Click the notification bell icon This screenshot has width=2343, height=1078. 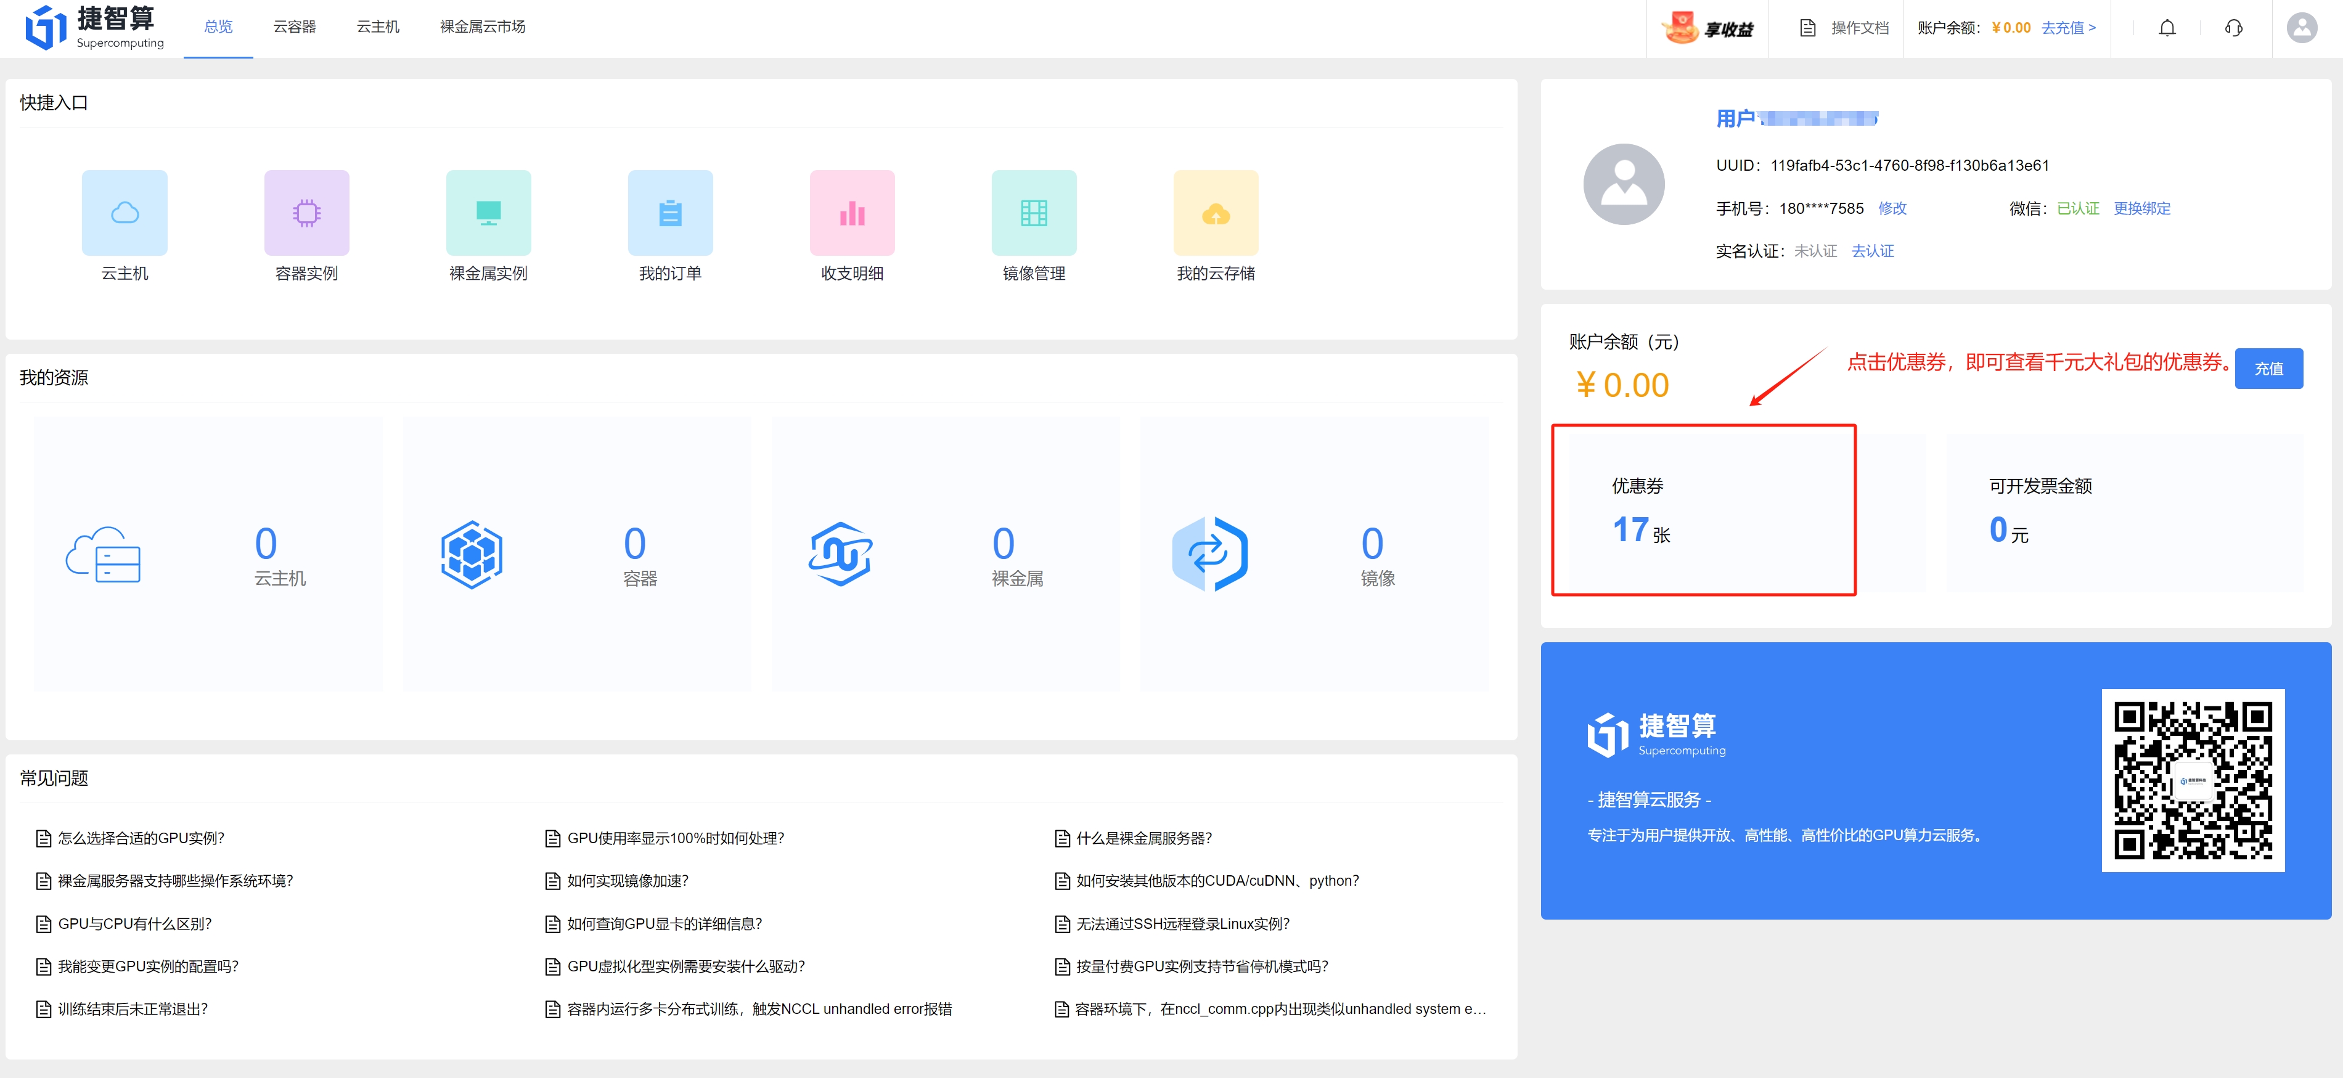2167,28
